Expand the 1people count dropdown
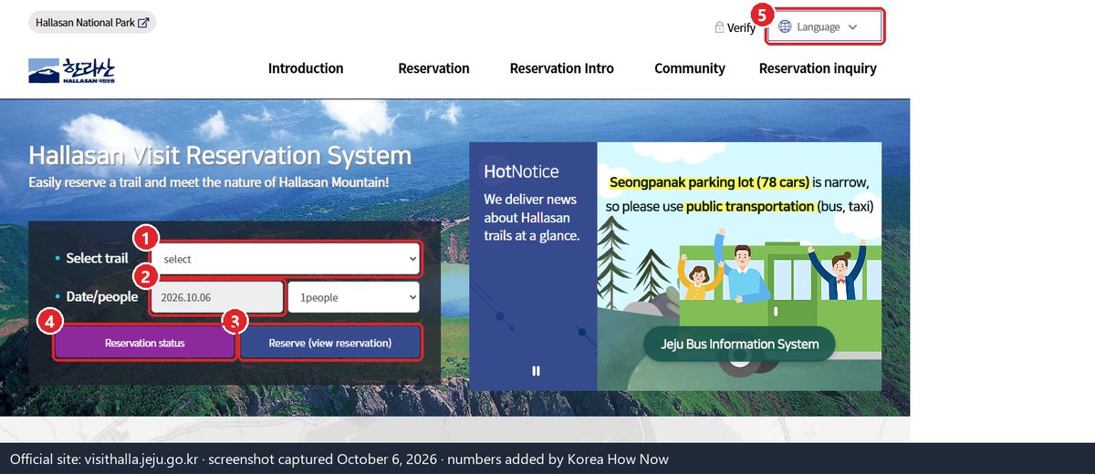This screenshot has height=474, width=1095. click(x=353, y=297)
